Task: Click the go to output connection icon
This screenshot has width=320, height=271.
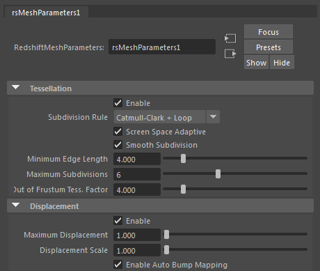Action: [230, 54]
